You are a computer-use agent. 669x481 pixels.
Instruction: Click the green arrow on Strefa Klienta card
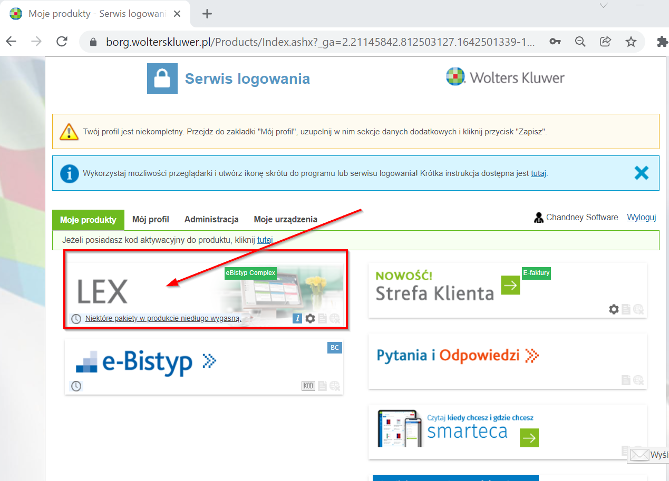510,285
